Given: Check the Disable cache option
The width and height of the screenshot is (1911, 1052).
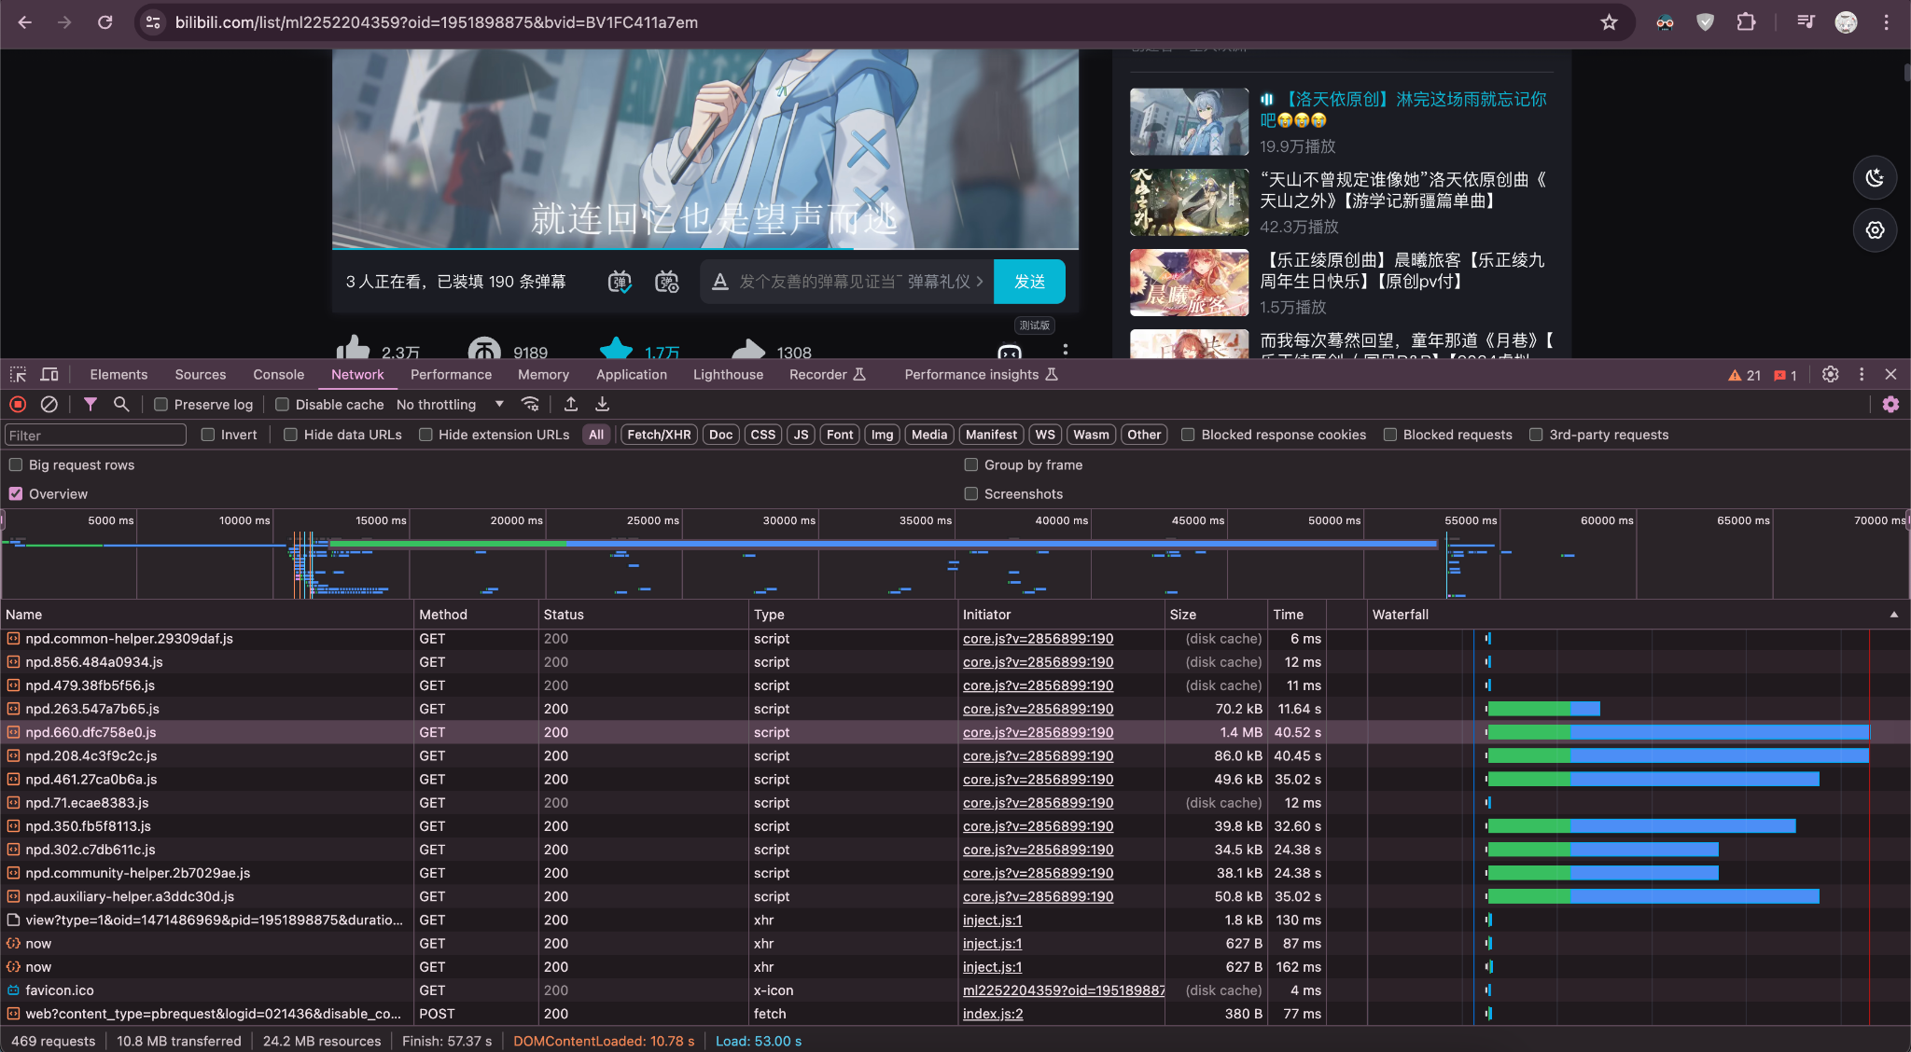Looking at the screenshot, I should 282,404.
